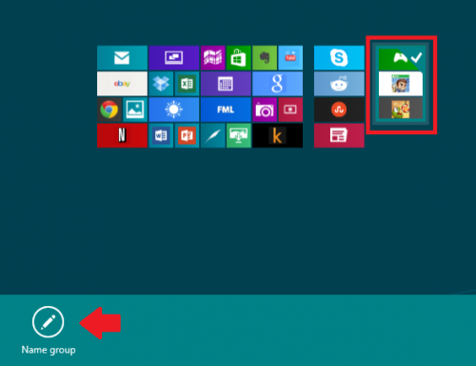
Task: Open the Mail tile
Action: pyautogui.click(x=122, y=57)
